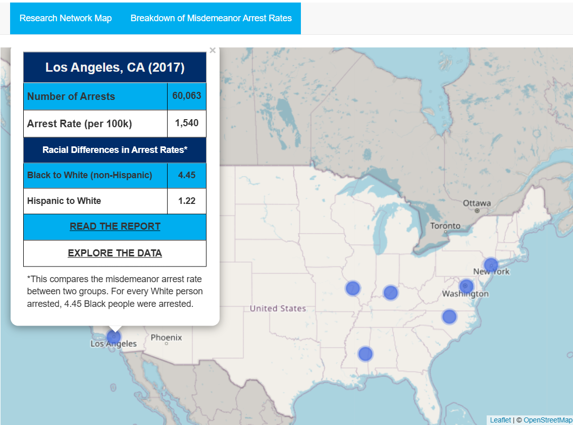Click the EXPLORE THE DATA link
The width and height of the screenshot is (573, 425).
tap(115, 253)
